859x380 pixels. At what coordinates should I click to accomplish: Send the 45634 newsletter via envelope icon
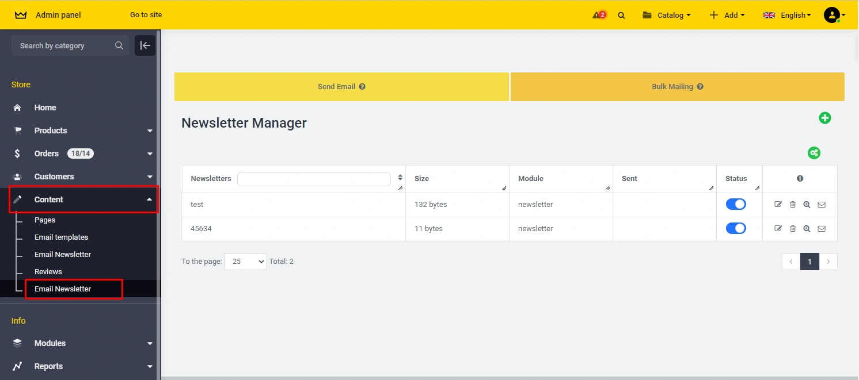coord(822,229)
